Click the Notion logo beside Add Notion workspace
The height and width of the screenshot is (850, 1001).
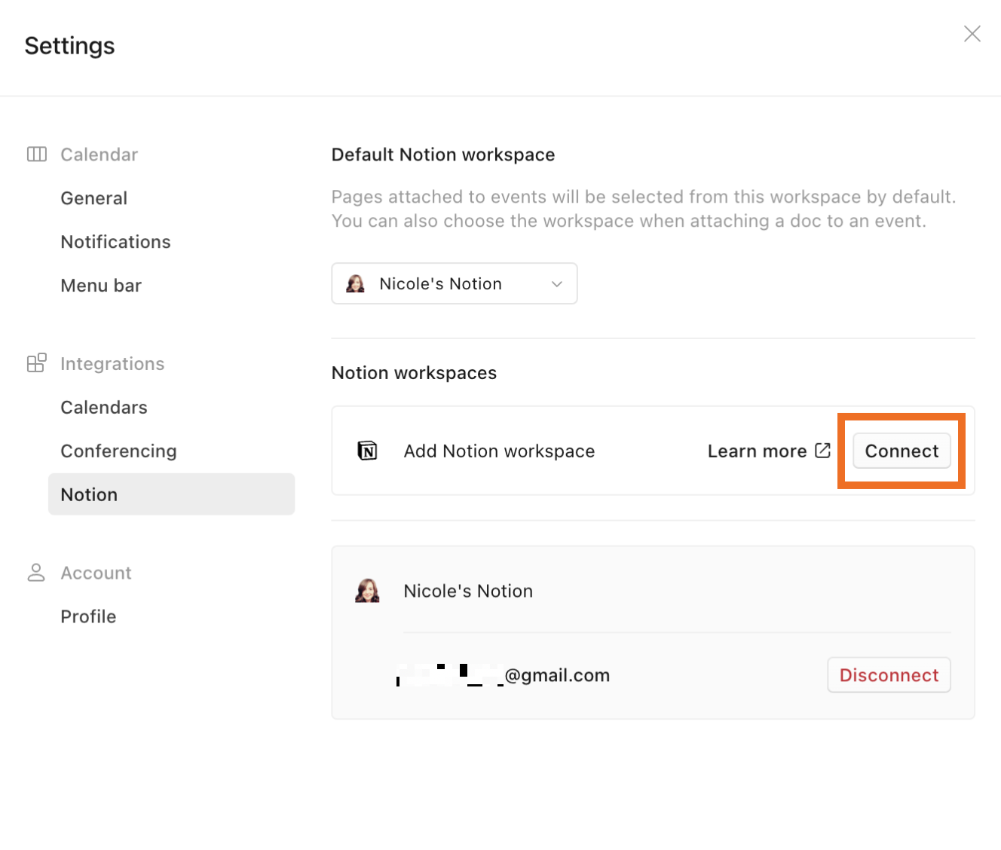point(367,451)
